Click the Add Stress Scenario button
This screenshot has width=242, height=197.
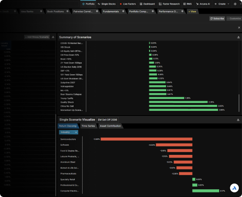pyautogui.click(x=37, y=37)
